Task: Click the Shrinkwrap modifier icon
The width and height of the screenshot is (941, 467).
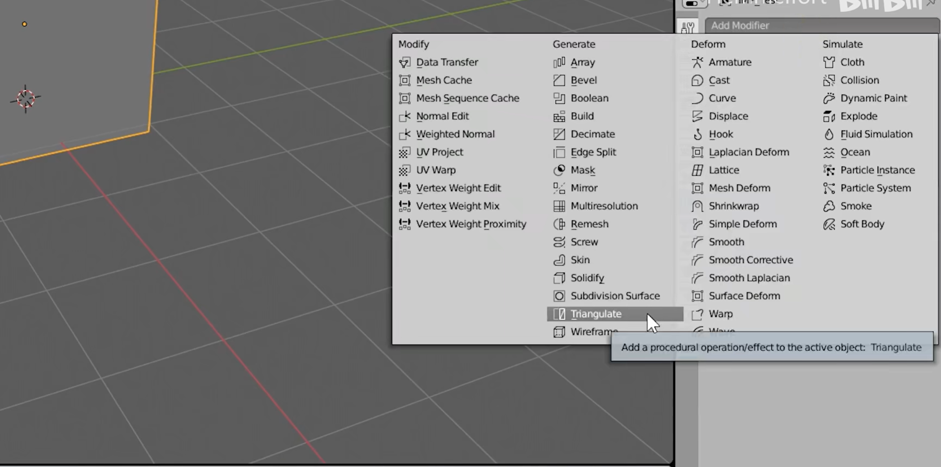Action: [697, 206]
